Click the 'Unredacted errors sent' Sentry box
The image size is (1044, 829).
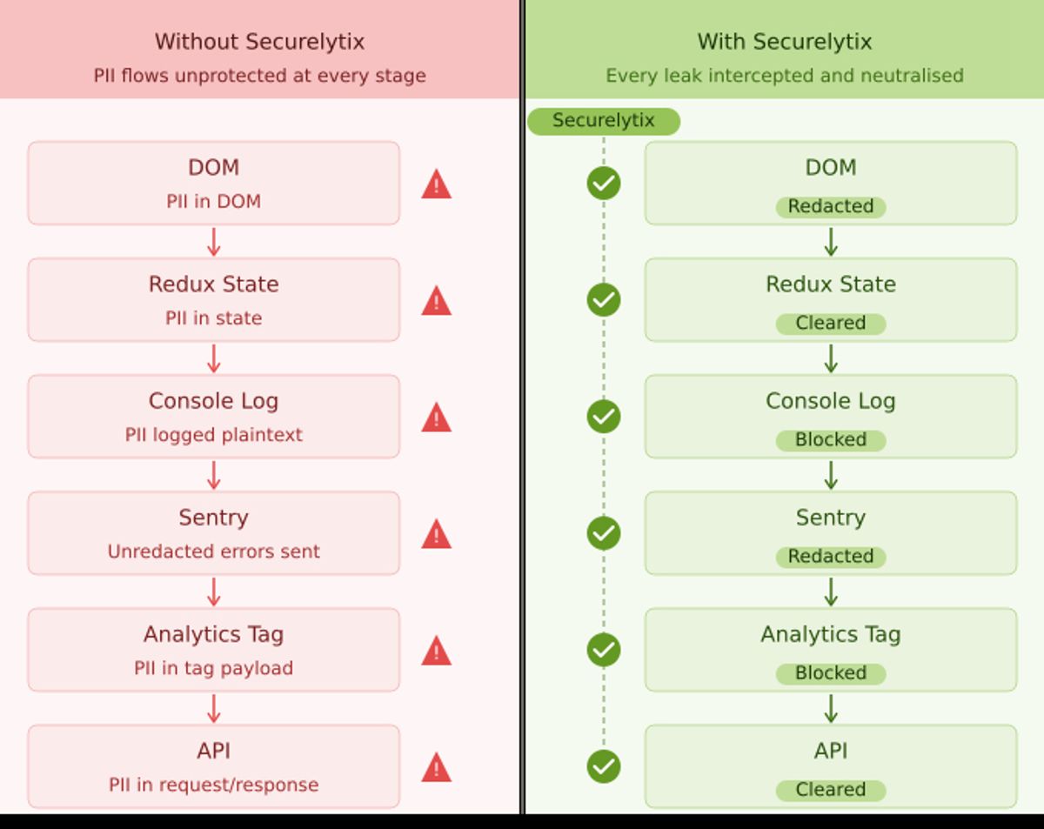click(x=214, y=533)
